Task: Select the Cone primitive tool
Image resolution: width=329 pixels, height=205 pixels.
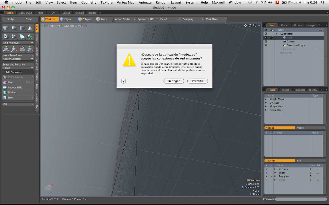Action: (30, 28)
